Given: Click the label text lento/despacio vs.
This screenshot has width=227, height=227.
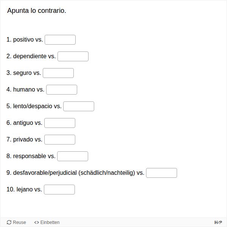Looking at the screenshot, I should coord(37,106).
